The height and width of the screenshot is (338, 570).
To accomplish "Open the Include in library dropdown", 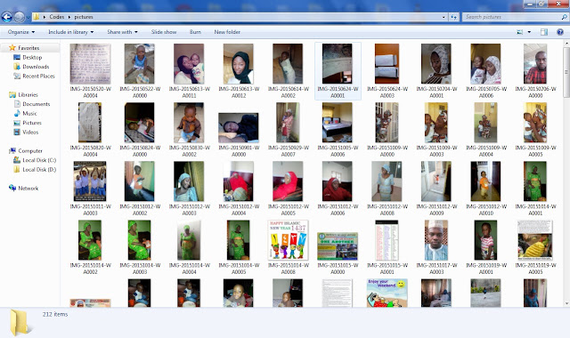I will pyautogui.click(x=71, y=32).
